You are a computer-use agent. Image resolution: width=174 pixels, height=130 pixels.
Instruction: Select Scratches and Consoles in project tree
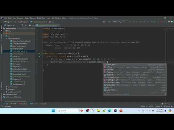tap(12, 97)
